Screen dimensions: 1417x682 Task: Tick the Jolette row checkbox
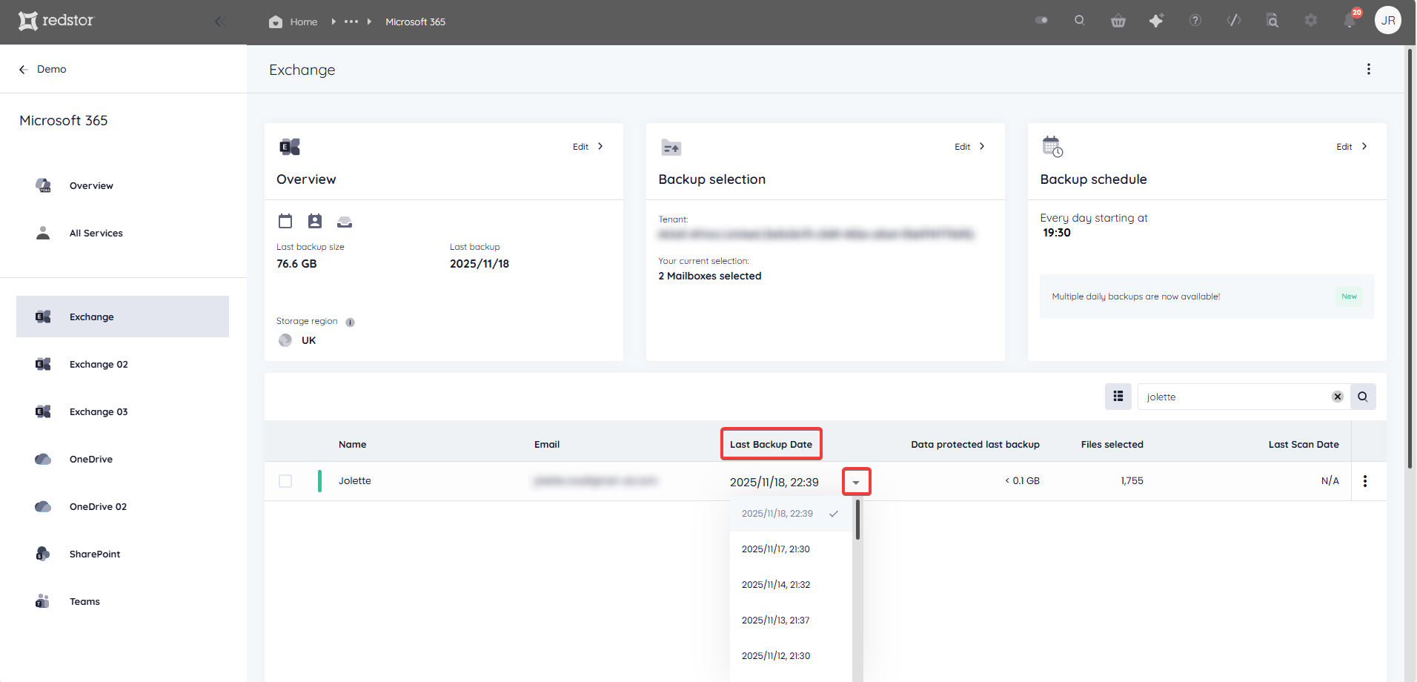click(x=285, y=481)
